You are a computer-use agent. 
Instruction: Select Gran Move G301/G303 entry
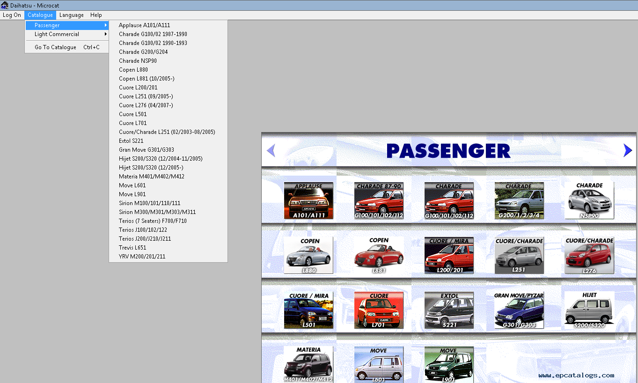[x=168, y=150]
